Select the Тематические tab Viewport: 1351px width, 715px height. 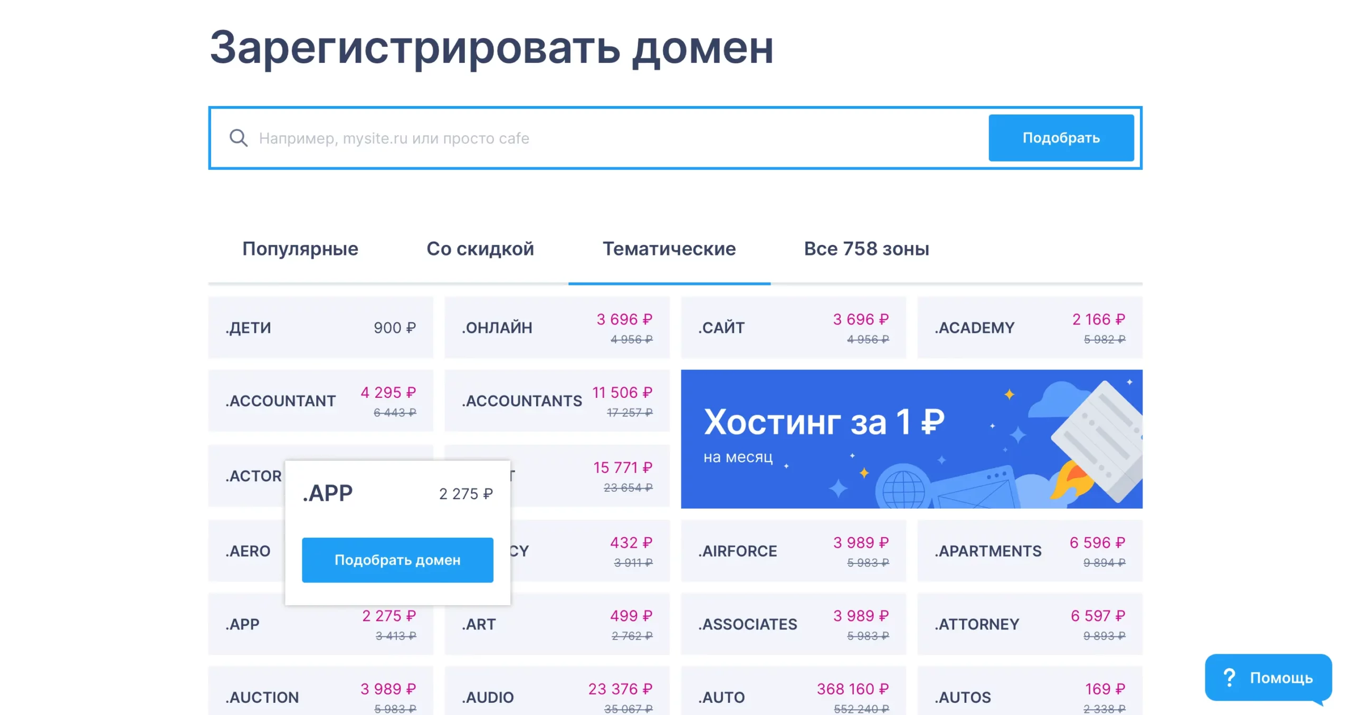coord(669,249)
